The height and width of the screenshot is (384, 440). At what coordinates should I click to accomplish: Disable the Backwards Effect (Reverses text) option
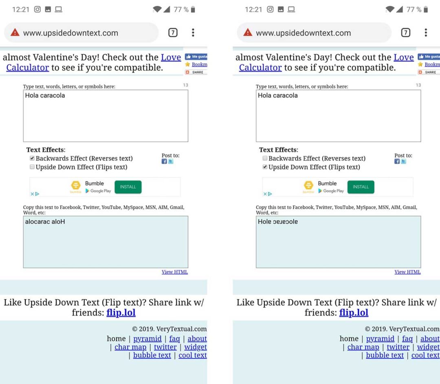32,158
